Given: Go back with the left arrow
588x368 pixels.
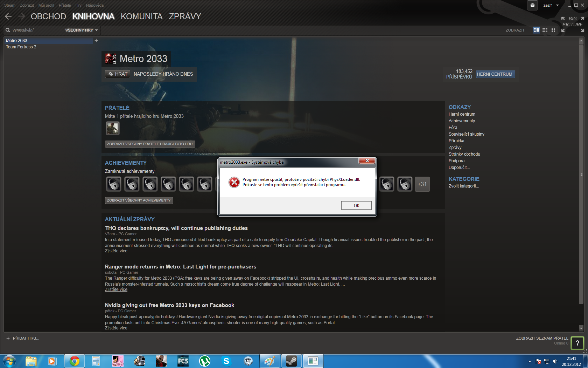Looking at the screenshot, I should point(8,16).
